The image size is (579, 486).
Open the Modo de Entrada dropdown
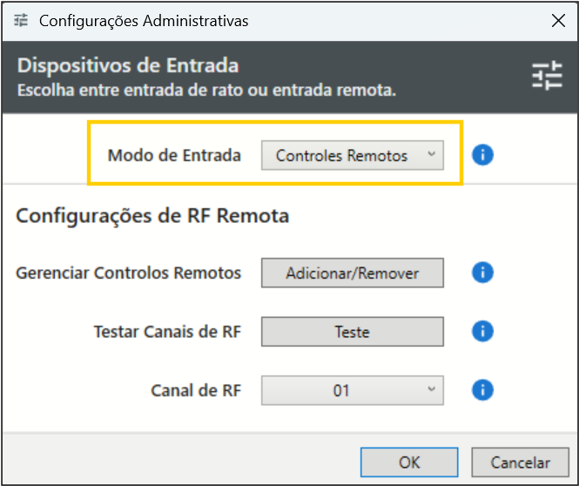click(x=353, y=156)
